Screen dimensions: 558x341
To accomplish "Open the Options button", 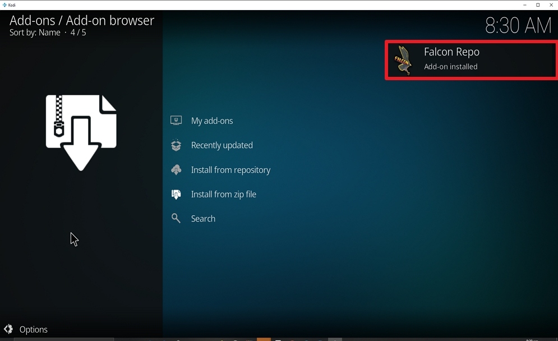I will coord(26,329).
